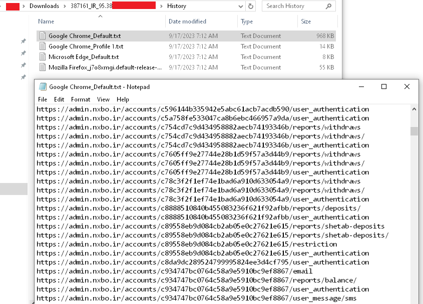Click the Type cell for Microsoft Edge_Default.txt

click(261, 57)
